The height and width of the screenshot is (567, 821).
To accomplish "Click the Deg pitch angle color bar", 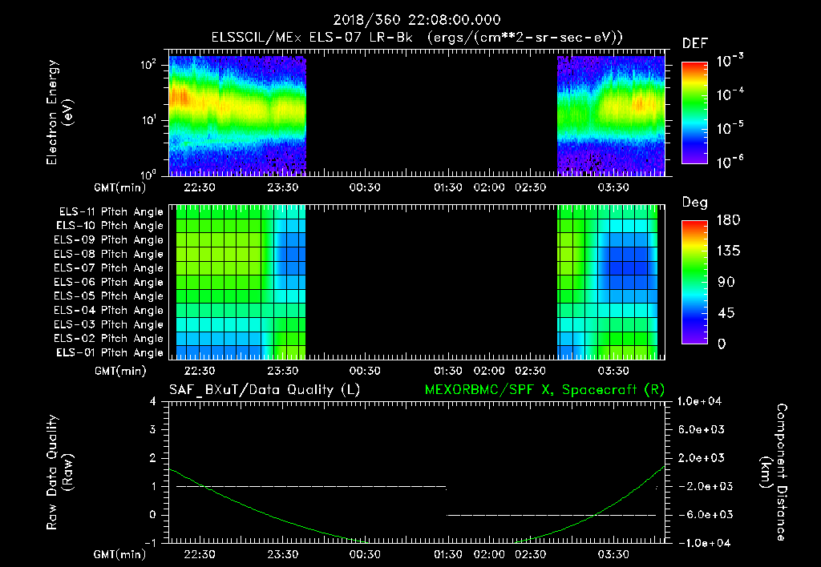I will click(x=694, y=282).
